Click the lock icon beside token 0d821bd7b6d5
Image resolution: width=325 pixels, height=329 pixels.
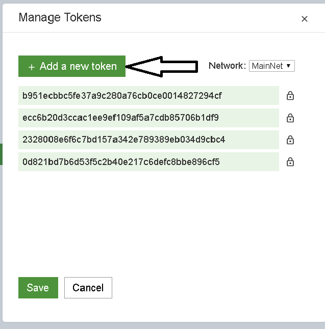point(290,162)
